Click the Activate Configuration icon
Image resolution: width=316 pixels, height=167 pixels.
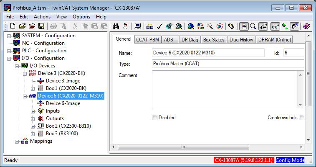(x=169, y=26)
